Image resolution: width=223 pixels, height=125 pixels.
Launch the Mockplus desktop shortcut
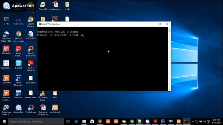click(6, 50)
